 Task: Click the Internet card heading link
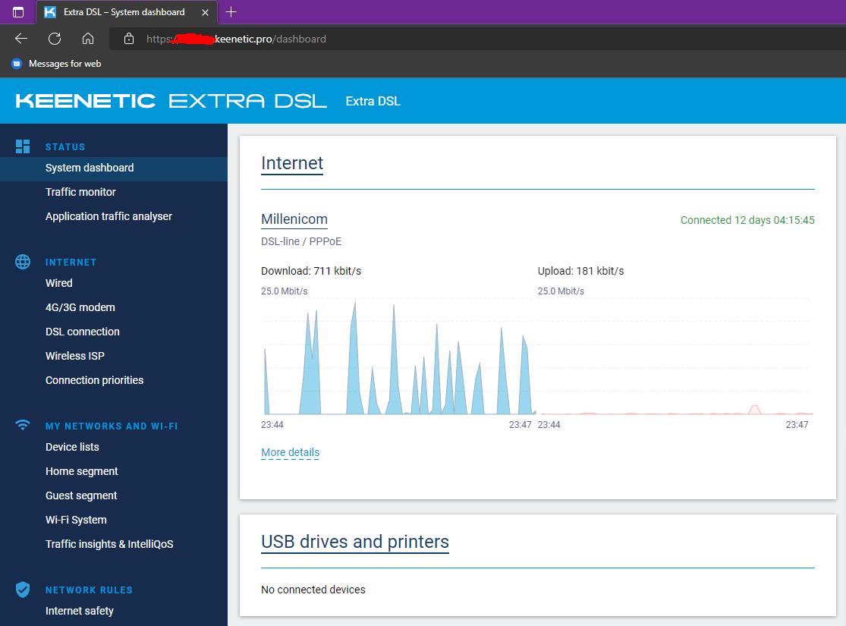tap(292, 163)
